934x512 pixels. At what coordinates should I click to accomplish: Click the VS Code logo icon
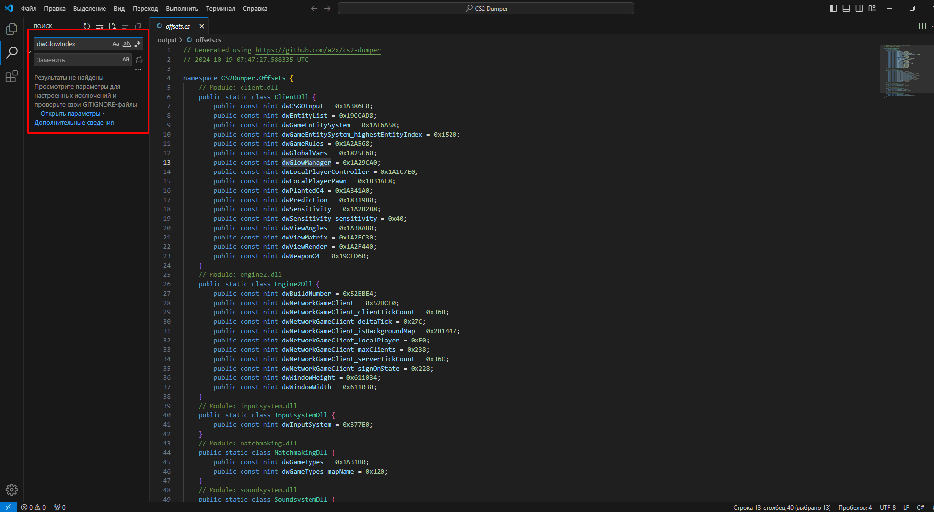click(9, 8)
